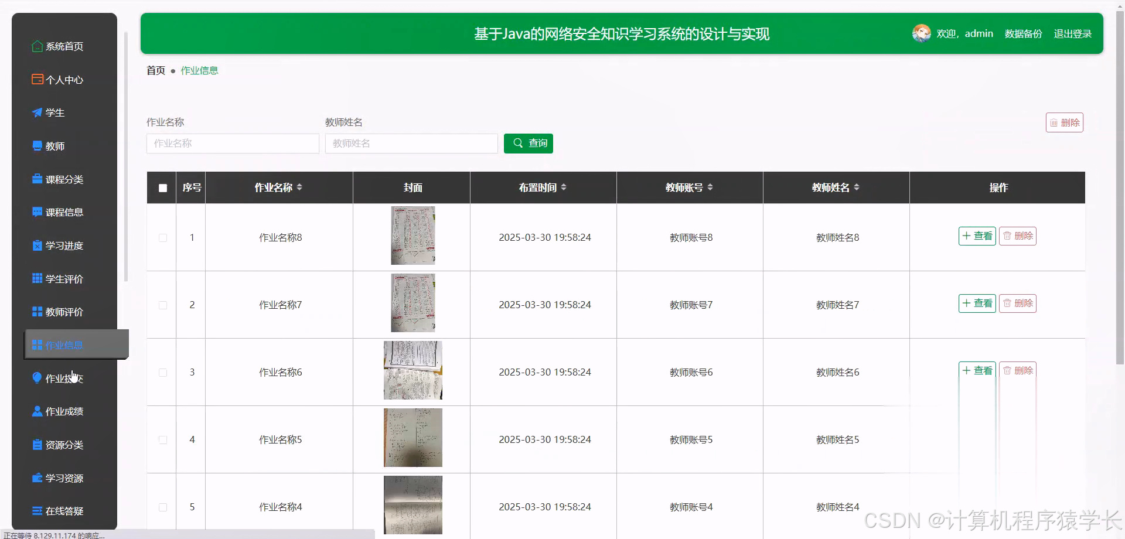
Task: Click the red 删除 button above the table
Action: [x=1065, y=122]
